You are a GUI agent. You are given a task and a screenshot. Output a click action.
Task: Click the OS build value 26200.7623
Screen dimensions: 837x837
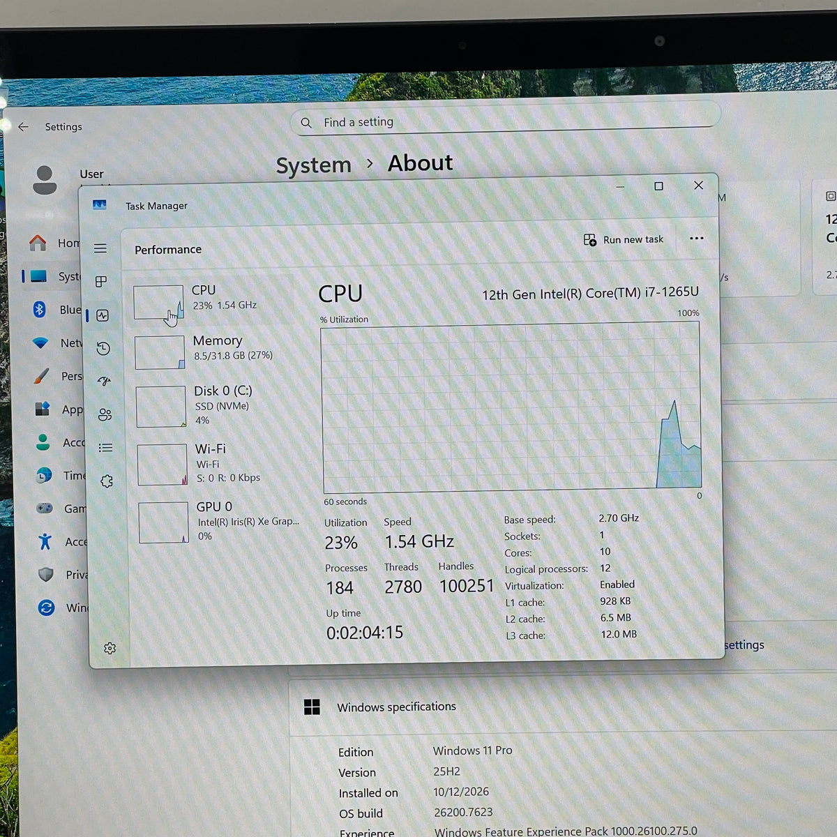tap(463, 812)
